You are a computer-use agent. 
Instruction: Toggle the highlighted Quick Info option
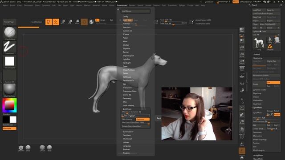pos(127,20)
